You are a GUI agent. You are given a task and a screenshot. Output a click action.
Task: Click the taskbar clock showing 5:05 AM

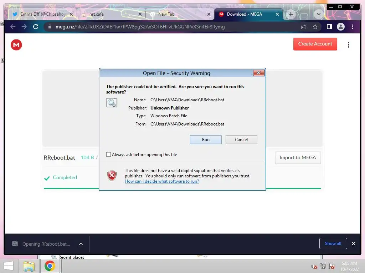pos(349,266)
